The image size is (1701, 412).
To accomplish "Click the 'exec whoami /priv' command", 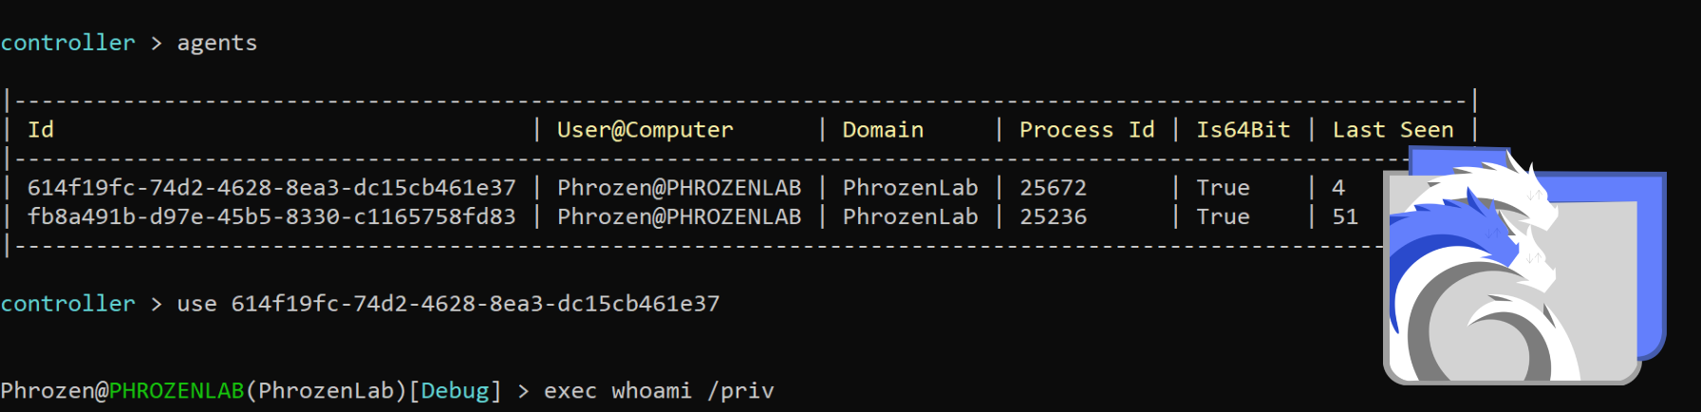I will (x=659, y=391).
